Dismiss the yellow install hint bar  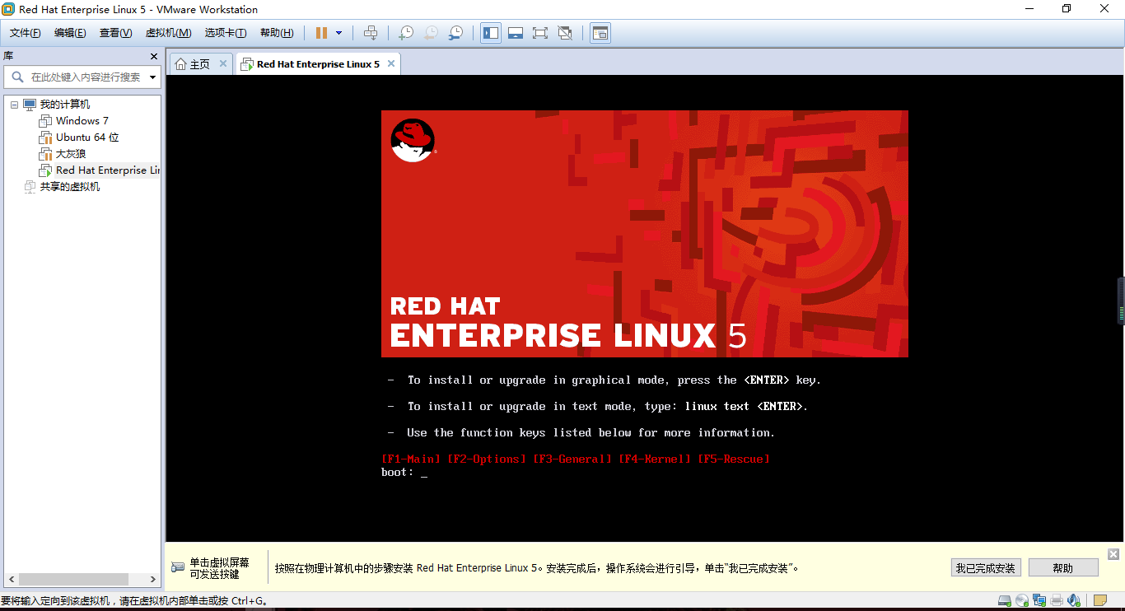click(1113, 554)
